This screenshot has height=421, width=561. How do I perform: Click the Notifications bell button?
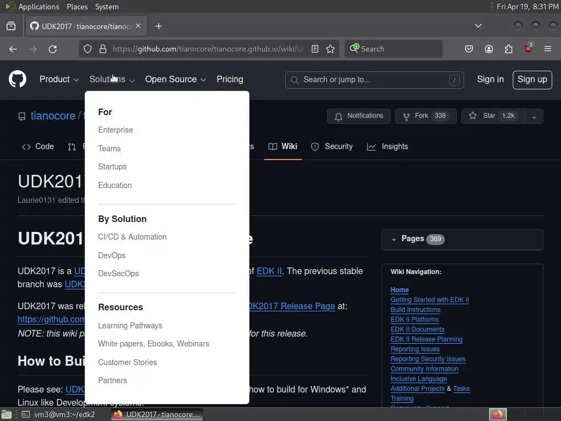tap(358, 116)
